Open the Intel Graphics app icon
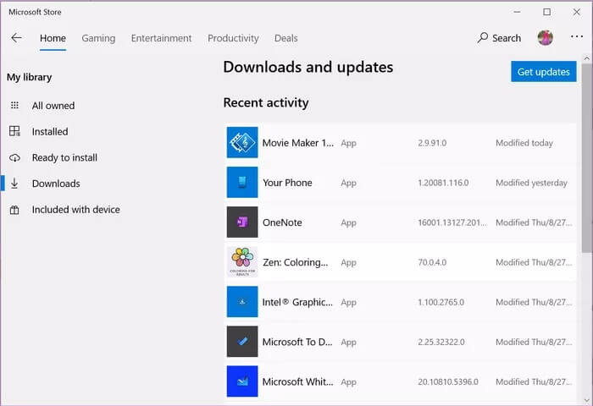Screen dimensions: 593x406 point(242,301)
